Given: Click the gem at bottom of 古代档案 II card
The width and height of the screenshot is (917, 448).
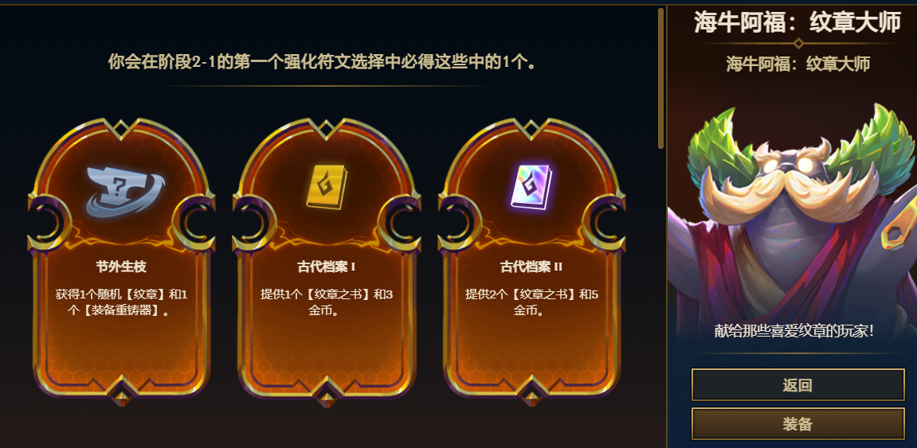Looking at the screenshot, I should click(x=531, y=398).
